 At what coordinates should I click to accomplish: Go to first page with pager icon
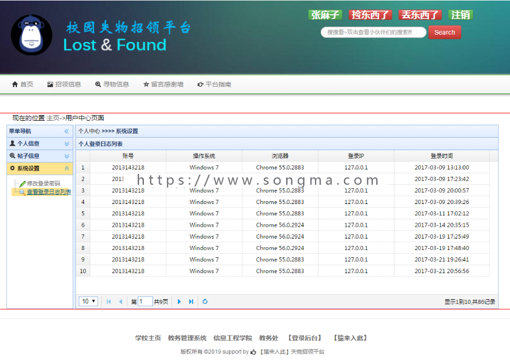[109, 301]
